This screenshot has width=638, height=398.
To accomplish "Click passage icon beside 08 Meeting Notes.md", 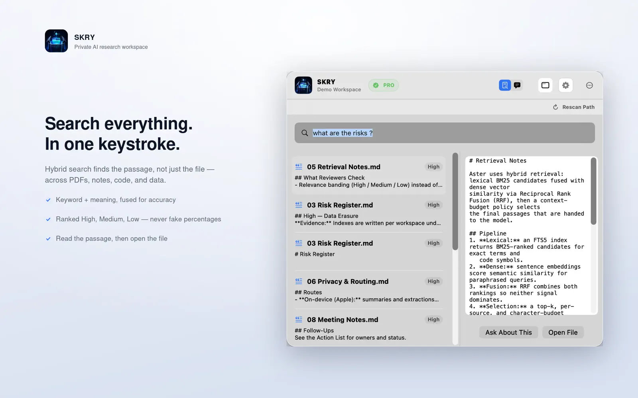I will [x=299, y=320].
